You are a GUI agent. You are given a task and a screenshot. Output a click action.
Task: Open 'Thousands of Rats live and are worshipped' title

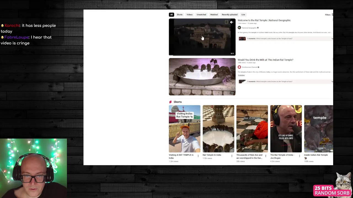coord(249,156)
